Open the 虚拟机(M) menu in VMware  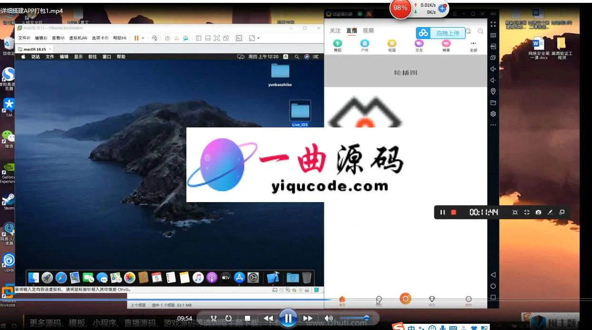78,38
